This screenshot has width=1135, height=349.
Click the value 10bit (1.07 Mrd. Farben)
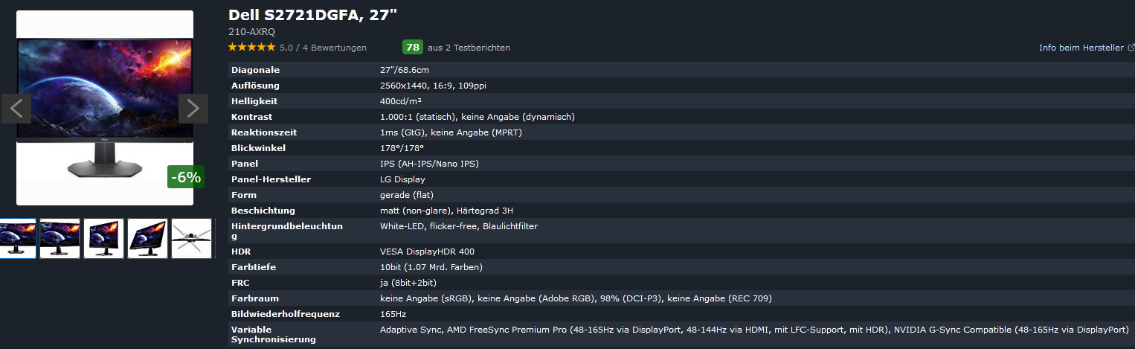coord(431,267)
